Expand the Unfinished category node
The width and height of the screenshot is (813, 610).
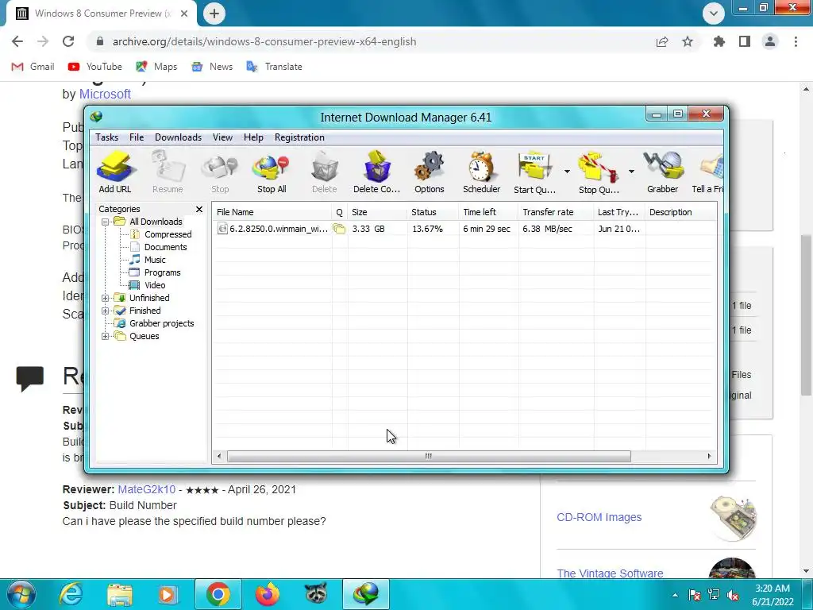(x=105, y=299)
